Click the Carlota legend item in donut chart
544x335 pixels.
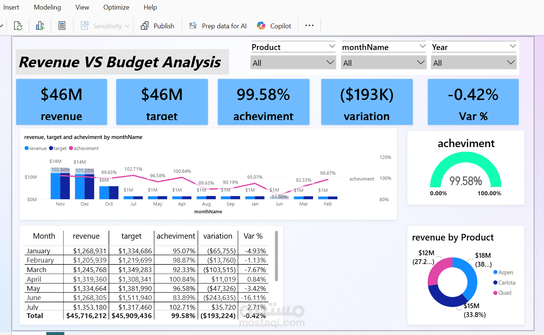(504, 282)
